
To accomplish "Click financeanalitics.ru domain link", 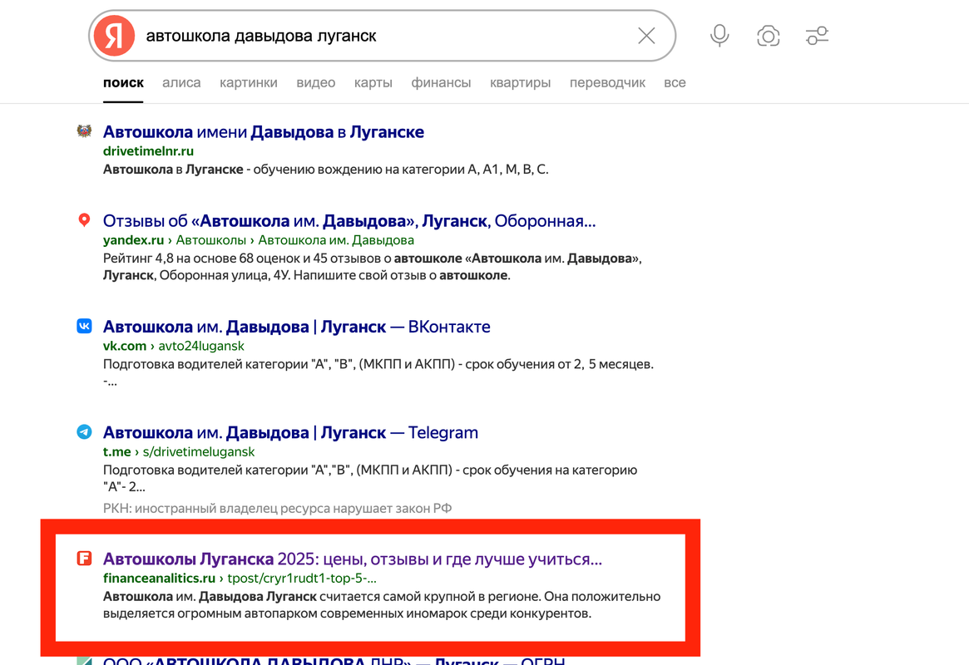I will click(159, 579).
